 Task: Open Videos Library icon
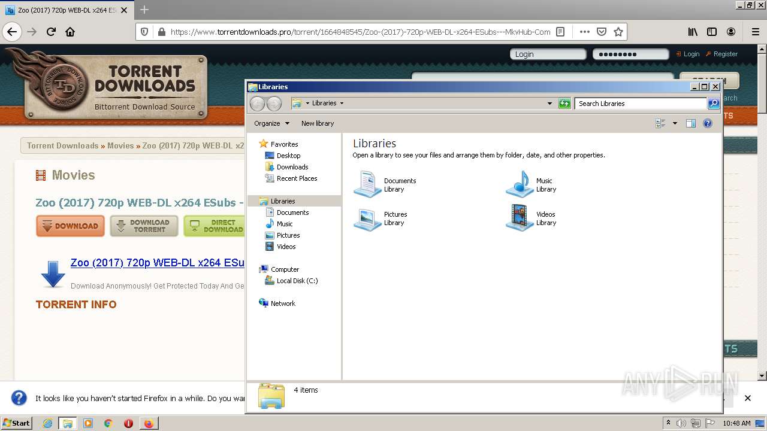coord(520,218)
